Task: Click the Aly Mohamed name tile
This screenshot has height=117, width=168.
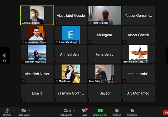Action: [x=138, y=93]
